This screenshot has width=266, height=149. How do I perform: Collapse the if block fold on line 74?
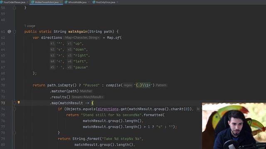15,109
